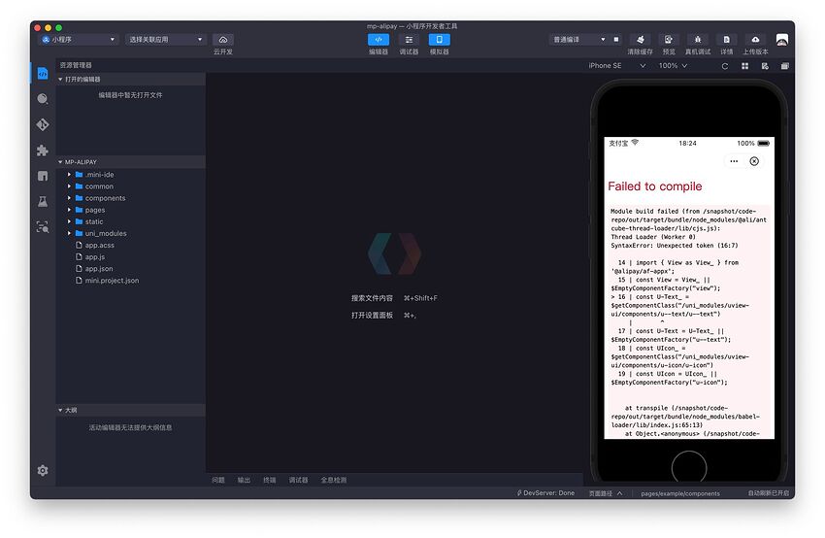Image resolution: width=825 pixels, height=538 pixels.
Task: Open the 选择关联应用 dropdown
Action: pyautogui.click(x=165, y=40)
